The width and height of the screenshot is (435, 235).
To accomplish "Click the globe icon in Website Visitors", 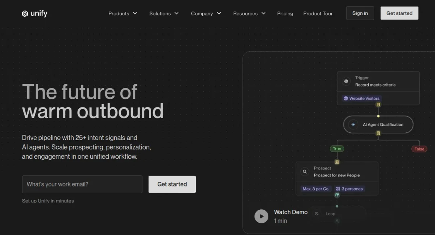I will (346, 98).
